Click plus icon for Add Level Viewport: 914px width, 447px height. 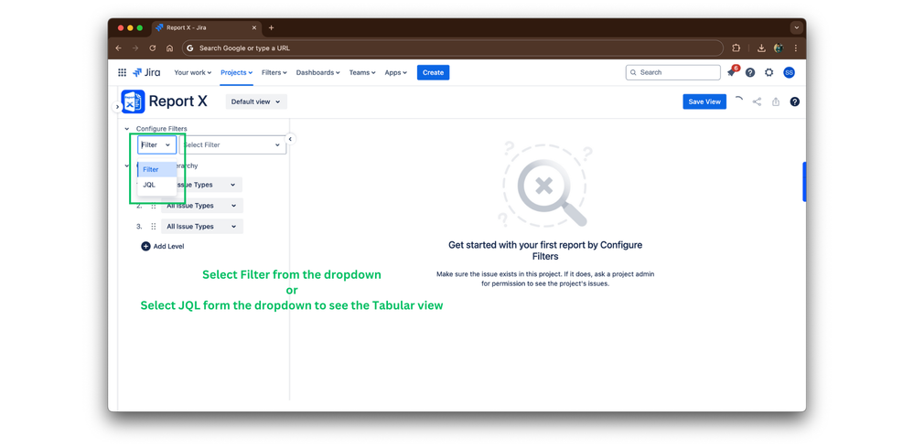(x=145, y=246)
